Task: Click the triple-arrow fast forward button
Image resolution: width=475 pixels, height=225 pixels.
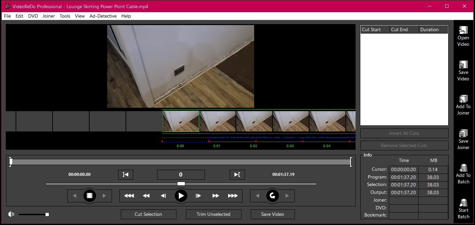Action: (233, 196)
